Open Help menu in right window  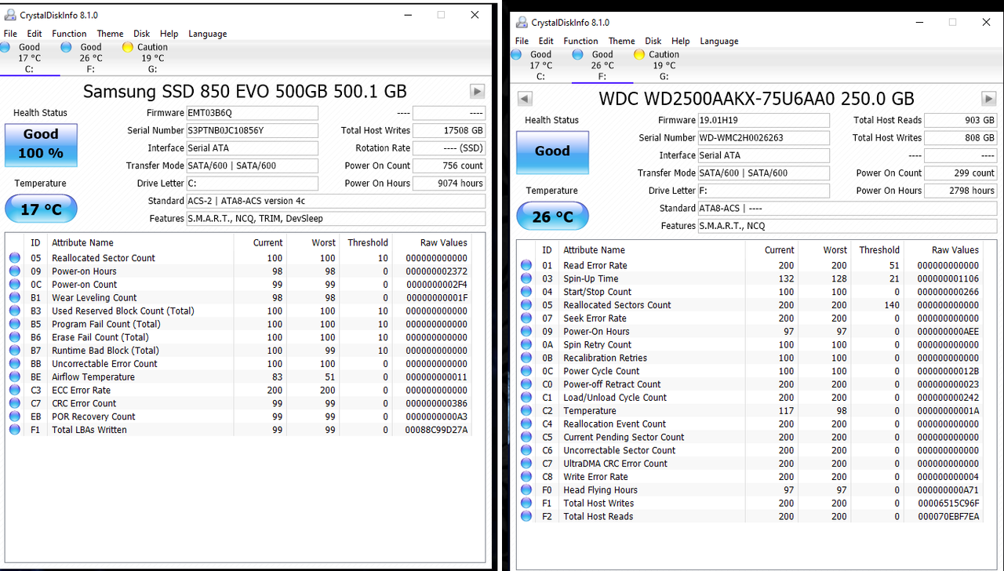681,41
